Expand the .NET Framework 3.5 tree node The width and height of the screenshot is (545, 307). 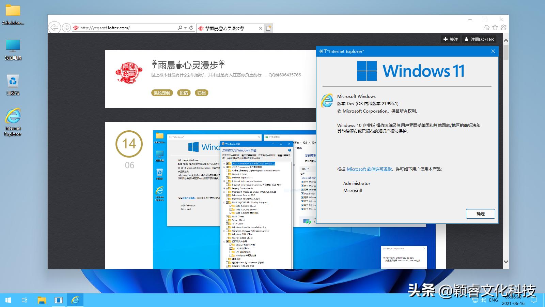[224, 163]
